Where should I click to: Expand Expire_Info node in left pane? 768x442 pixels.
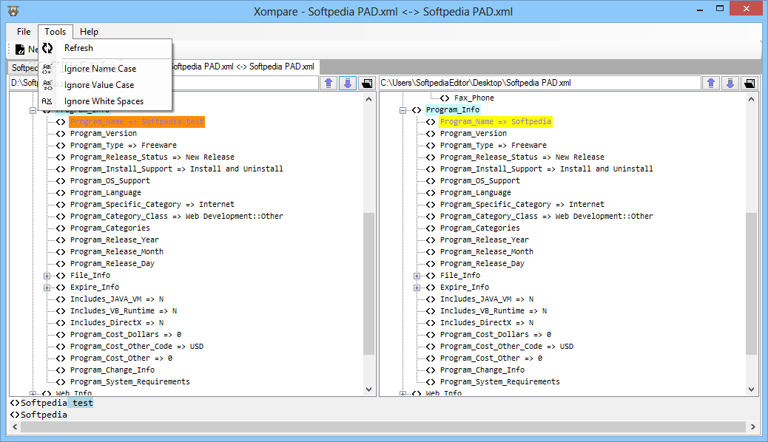click(47, 288)
